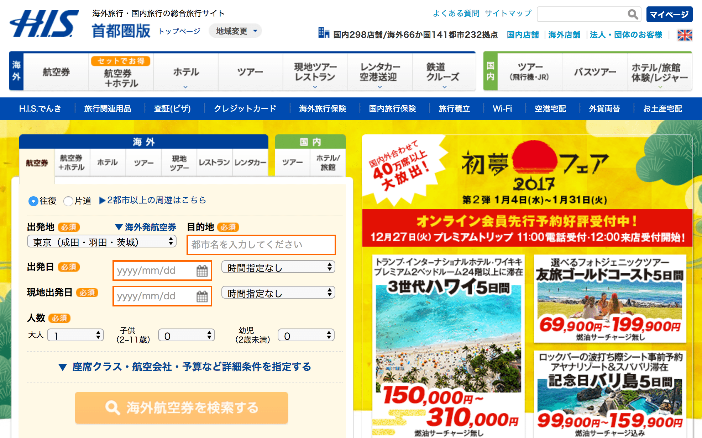Screen dimensions: 702x438
Task: Select the 国内 green tab header
Action: (x=310, y=141)
